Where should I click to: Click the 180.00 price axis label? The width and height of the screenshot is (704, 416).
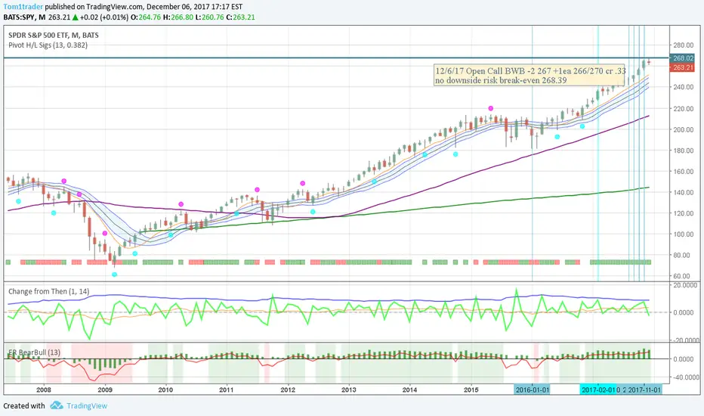coord(683,151)
